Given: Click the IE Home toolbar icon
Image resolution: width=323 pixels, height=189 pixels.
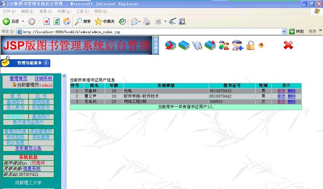Looking at the screenshot, I should [x=67, y=21].
